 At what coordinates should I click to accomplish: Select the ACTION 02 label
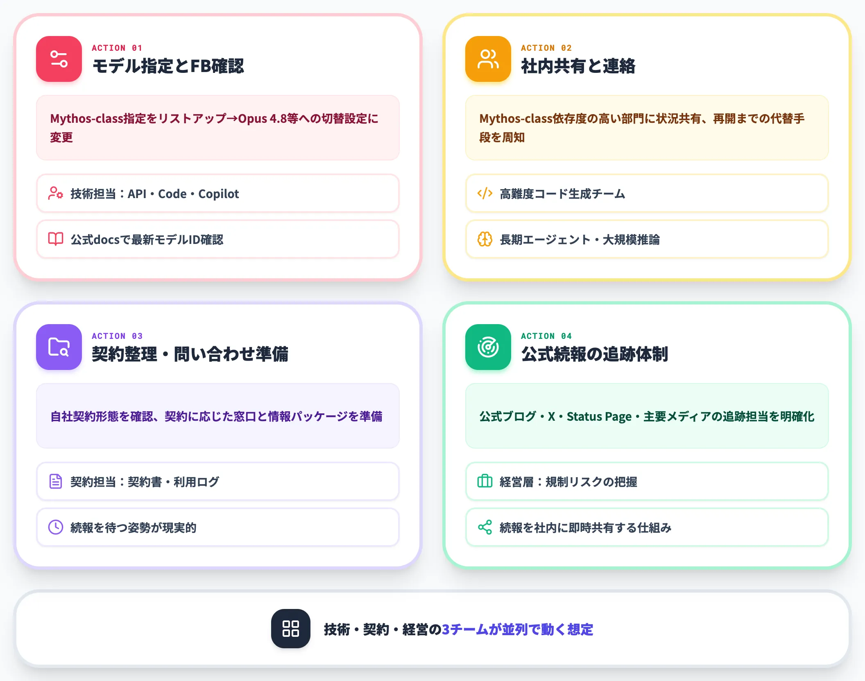[x=546, y=48]
